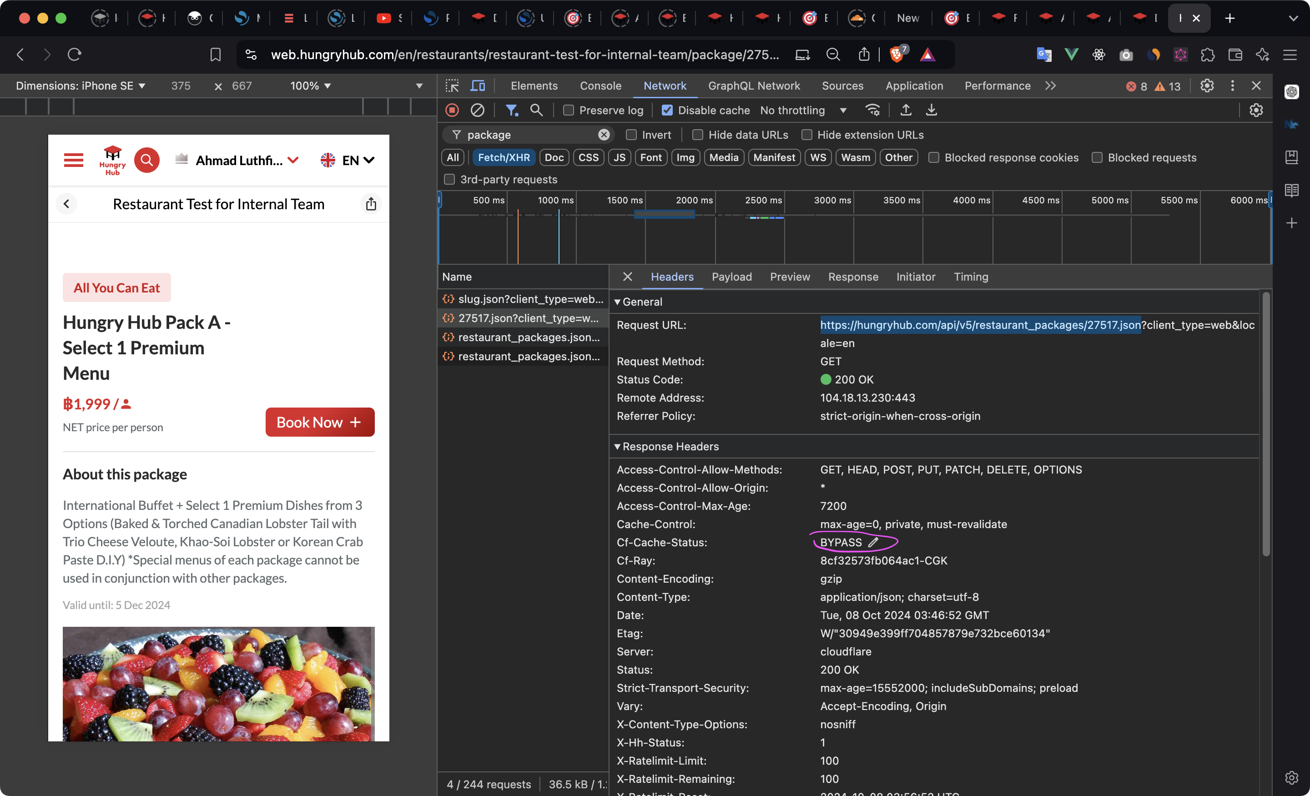This screenshot has height=796, width=1310.
Task: Clear the network log
Action: tap(478, 110)
